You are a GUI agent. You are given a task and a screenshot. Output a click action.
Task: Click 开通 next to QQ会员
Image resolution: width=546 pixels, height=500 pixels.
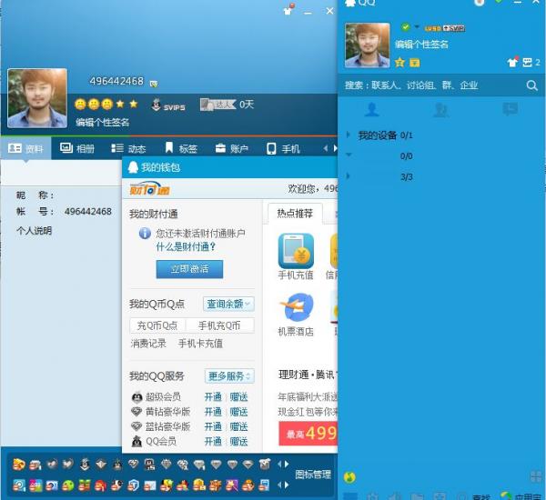click(x=213, y=442)
